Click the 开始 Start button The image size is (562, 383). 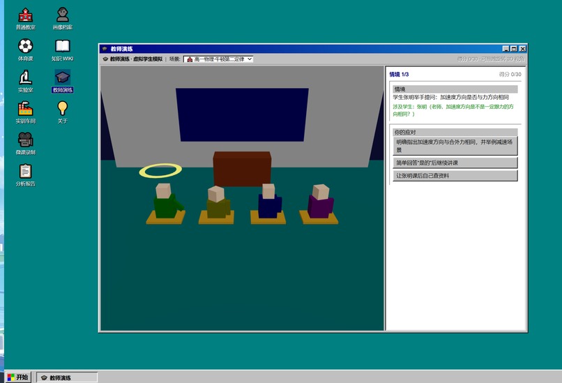point(18,377)
